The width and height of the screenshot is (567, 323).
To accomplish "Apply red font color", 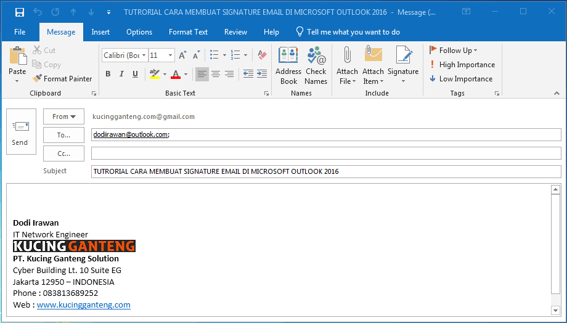I will pos(176,74).
